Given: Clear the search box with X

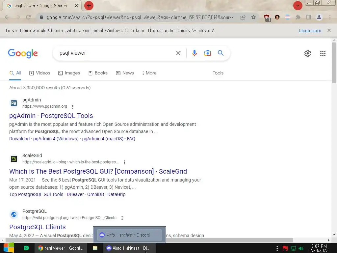Looking at the screenshot, I should [x=178, y=53].
